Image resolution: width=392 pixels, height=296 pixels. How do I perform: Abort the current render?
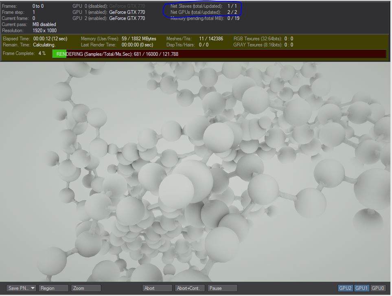157,288
